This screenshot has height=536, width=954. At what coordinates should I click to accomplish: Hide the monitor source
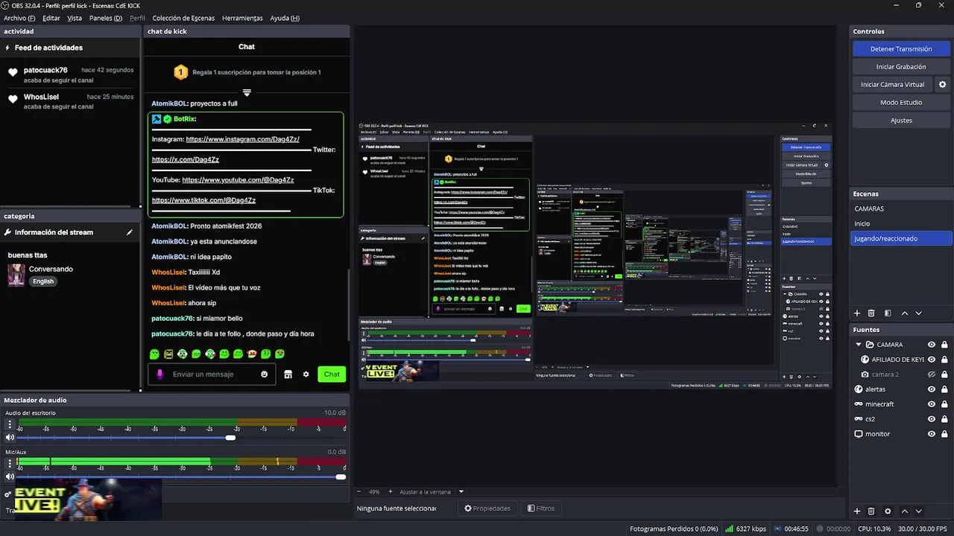pyautogui.click(x=931, y=434)
